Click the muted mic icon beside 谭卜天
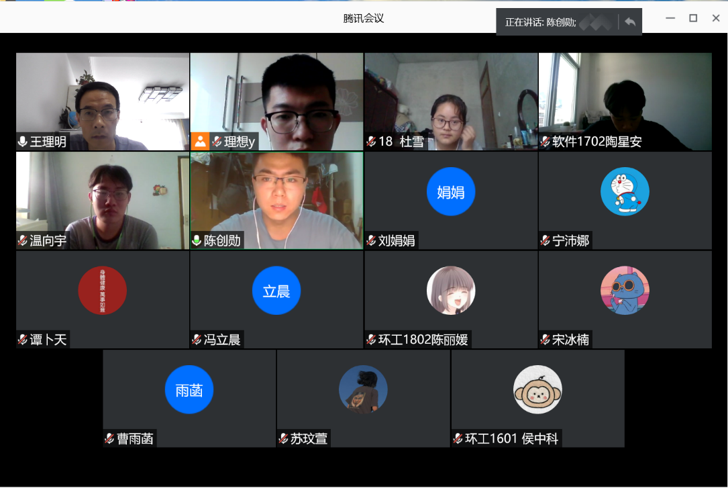This screenshot has height=488, width=728. tap(23, 340)
